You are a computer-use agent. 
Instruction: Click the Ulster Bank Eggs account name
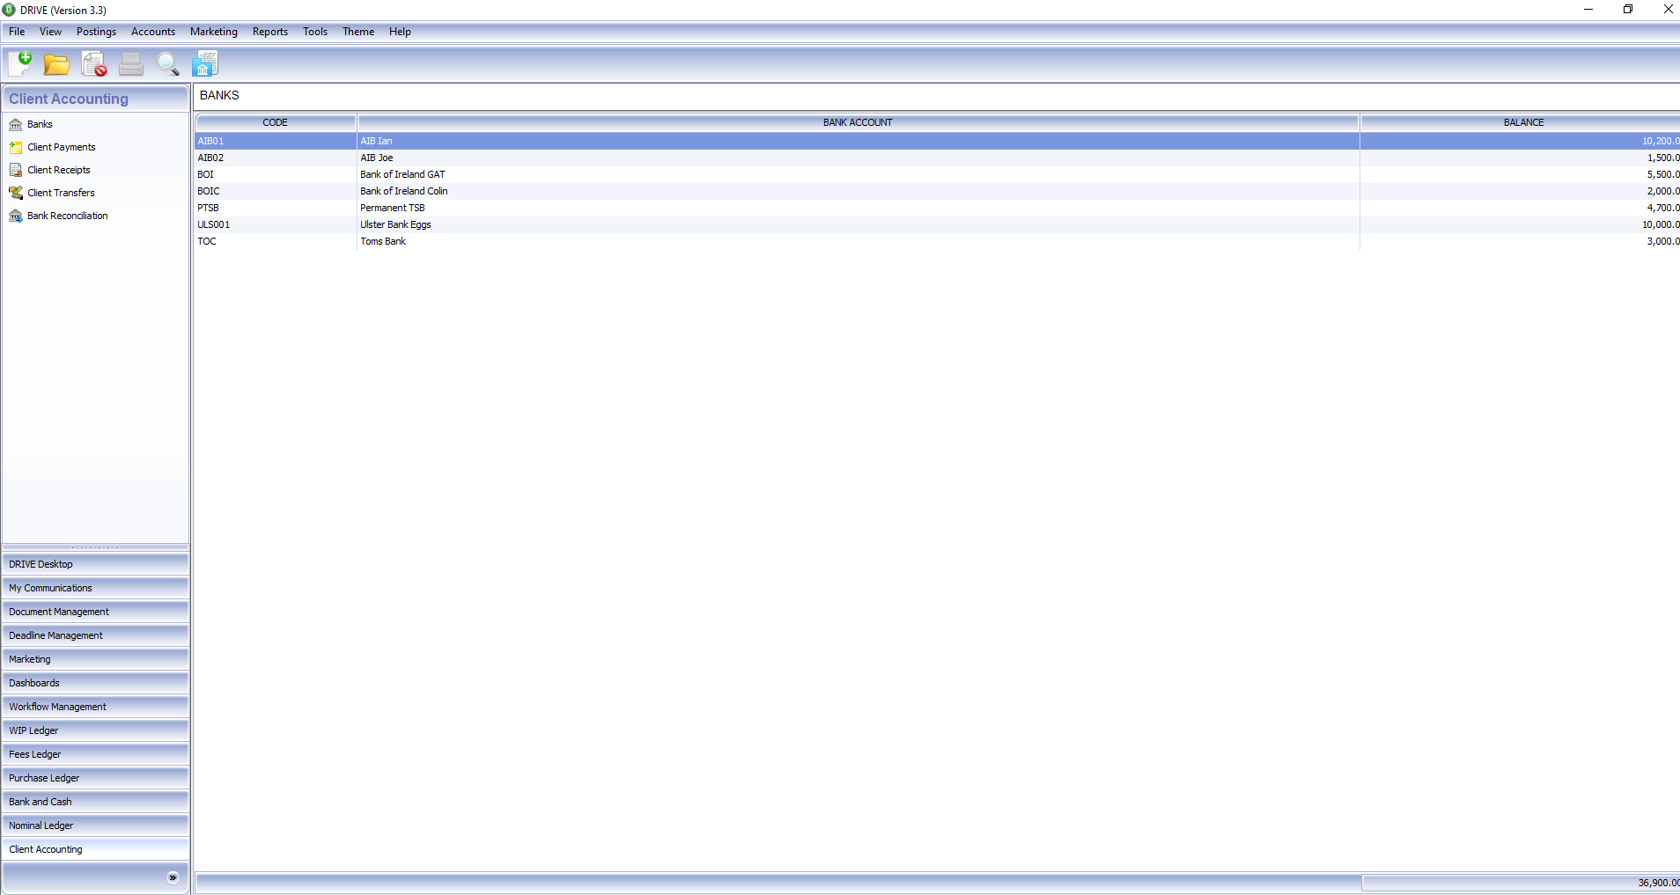click(x=395, y=224)
